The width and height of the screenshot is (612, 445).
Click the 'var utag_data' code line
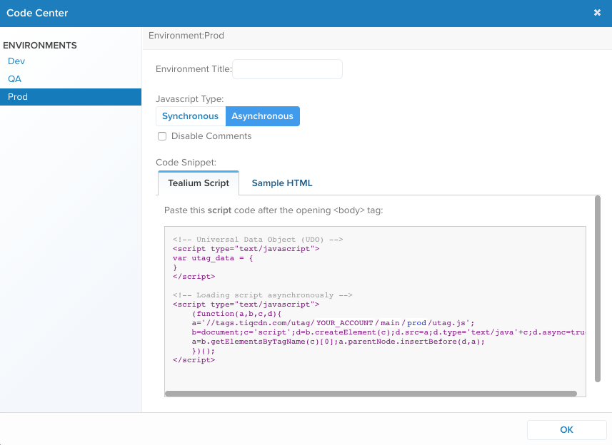pos(213,258)
